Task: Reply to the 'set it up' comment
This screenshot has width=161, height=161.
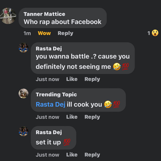Action: coord(92,155)
